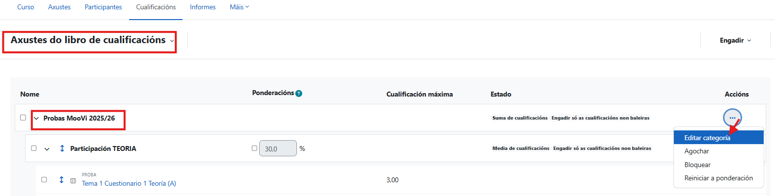Screen dimensions: 775x196
Task: Open the Engadir dropdown menu
Action: (x=735, y=40)
